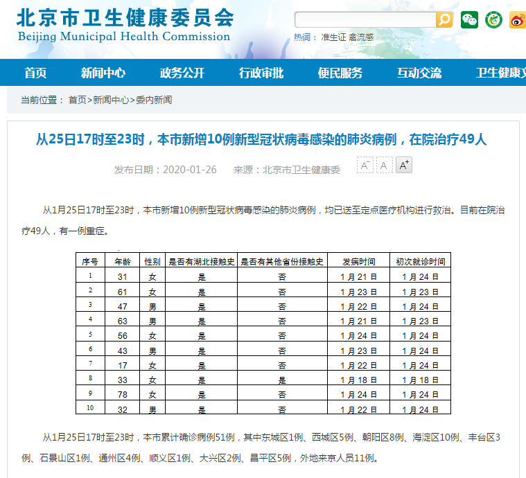Screen dimensions: 526x478
Task: Open the 卫生健康 navigation item at right
Action: click(x=501, y=73)
